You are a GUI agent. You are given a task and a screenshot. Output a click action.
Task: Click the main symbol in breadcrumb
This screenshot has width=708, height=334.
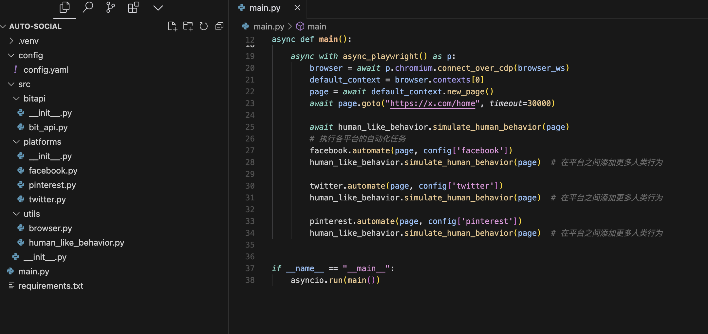click(x=316, y=27)
